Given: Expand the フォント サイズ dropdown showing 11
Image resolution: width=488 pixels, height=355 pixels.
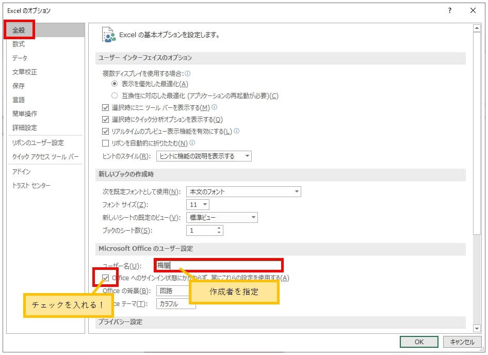Looking at the screenshot, I should [198, 205].
